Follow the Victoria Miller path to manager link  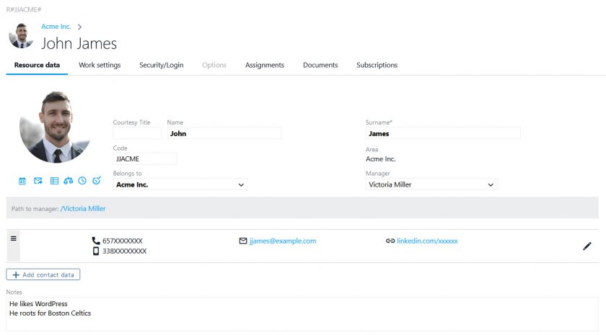[84, 209]
